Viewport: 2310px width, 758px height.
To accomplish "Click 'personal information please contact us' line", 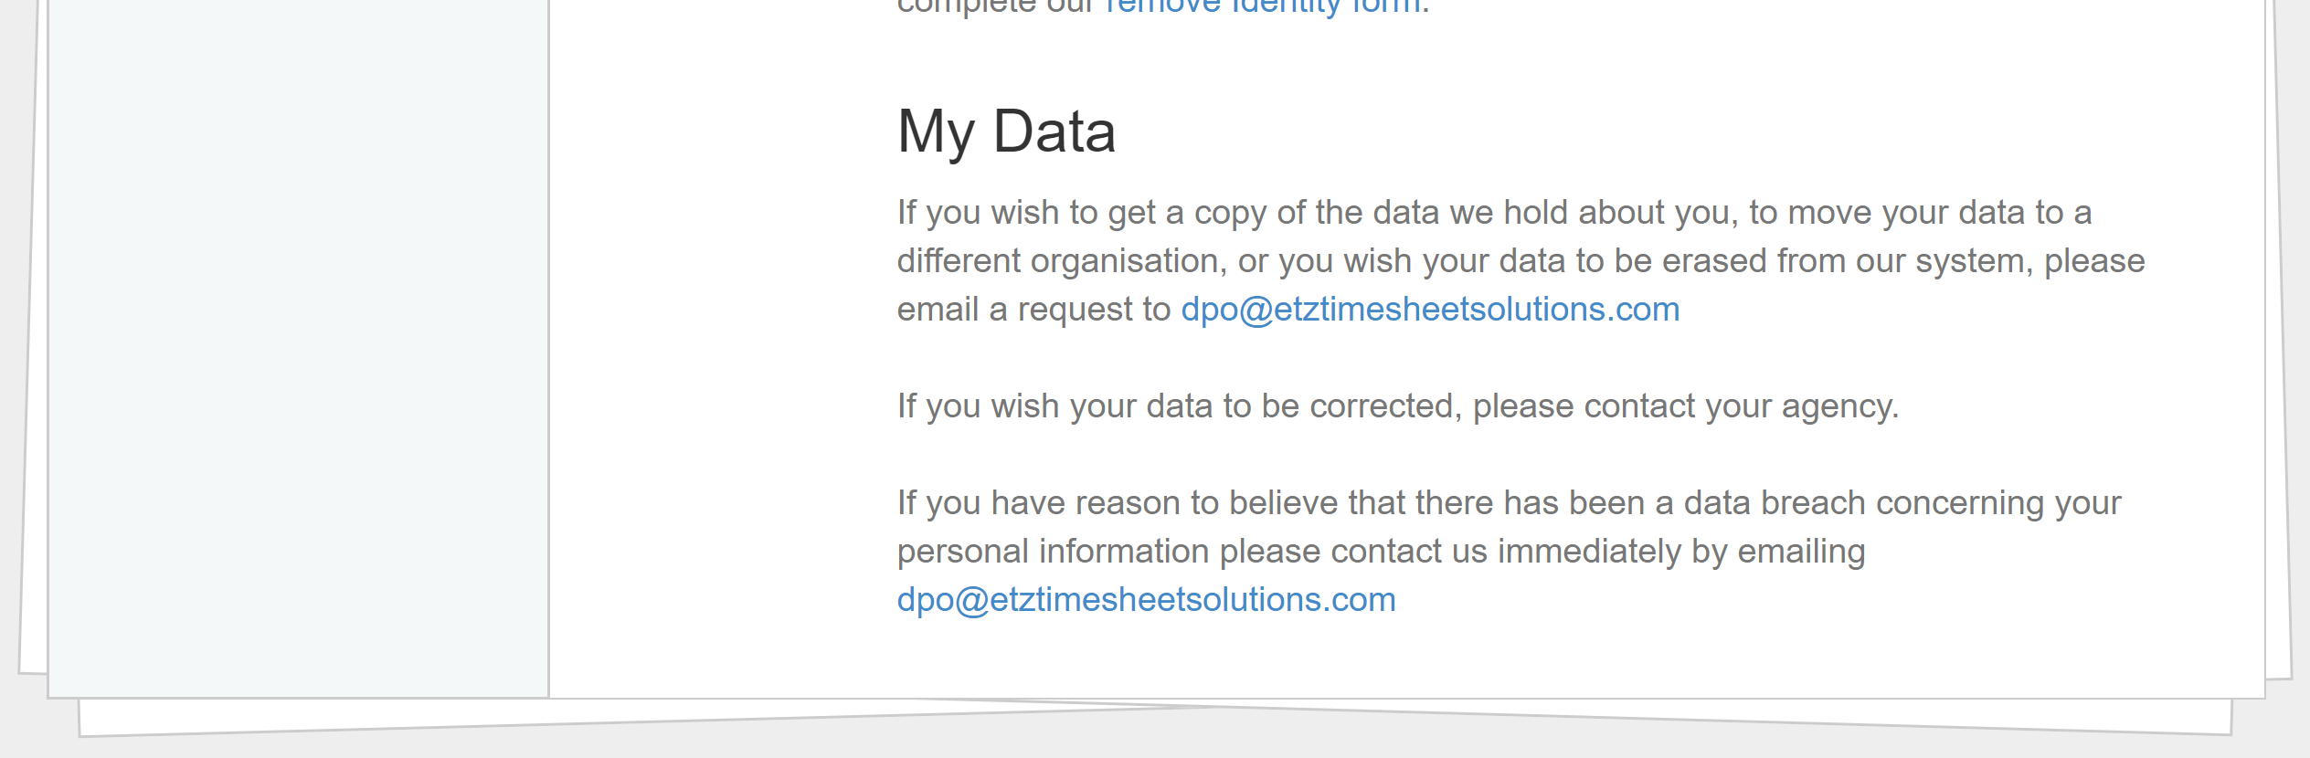I will (1381, 552).
